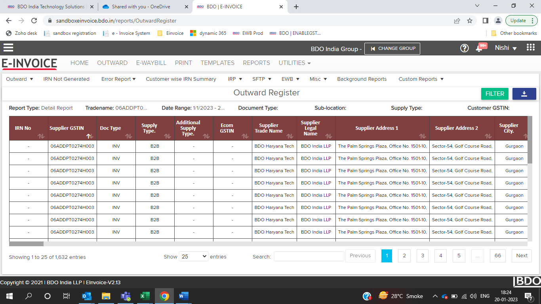Open Excel from the taskbar
Image resolution: width=541 pixels, height=304 pixels.
145,296
